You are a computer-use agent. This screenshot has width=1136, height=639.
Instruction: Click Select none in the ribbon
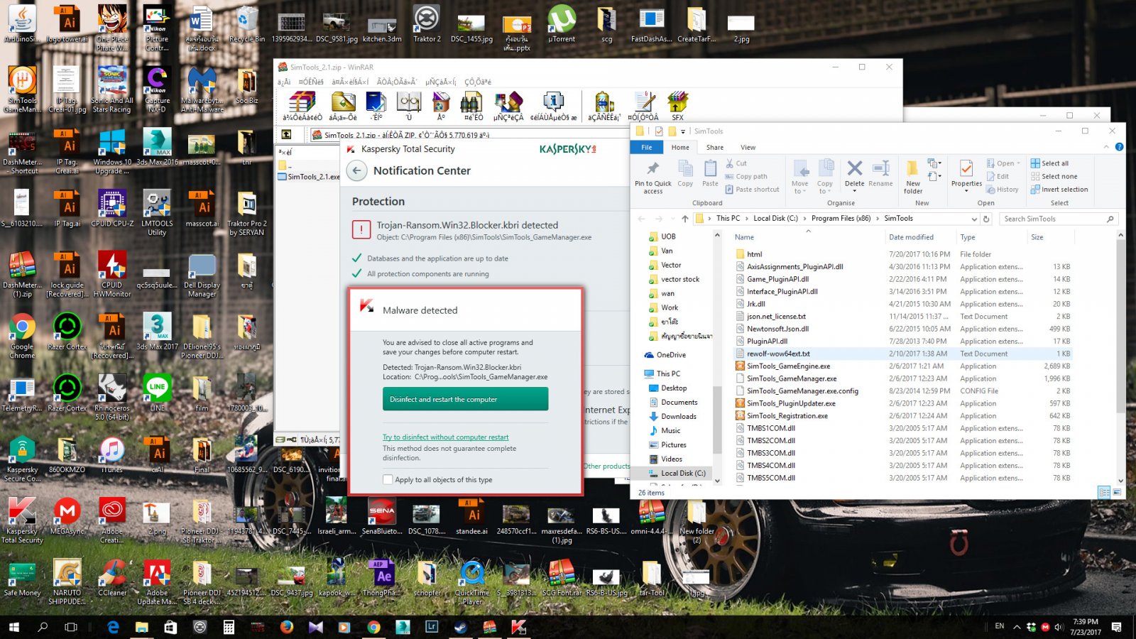(1054, 176)
